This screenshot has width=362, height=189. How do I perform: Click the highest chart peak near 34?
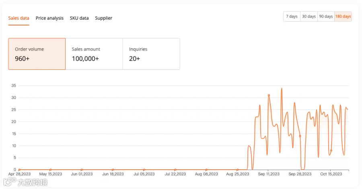tap(282, 88)
